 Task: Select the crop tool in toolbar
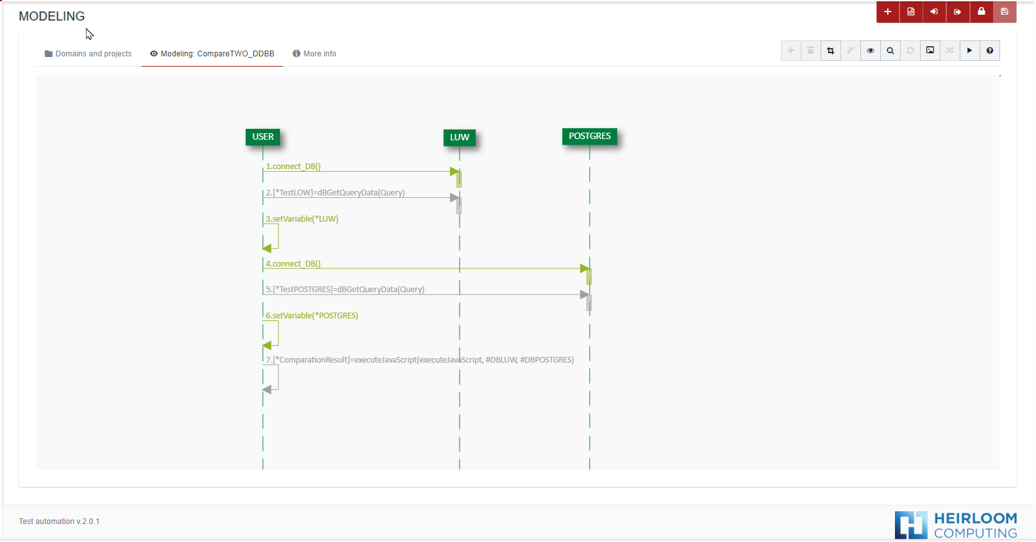pos(830,51)
